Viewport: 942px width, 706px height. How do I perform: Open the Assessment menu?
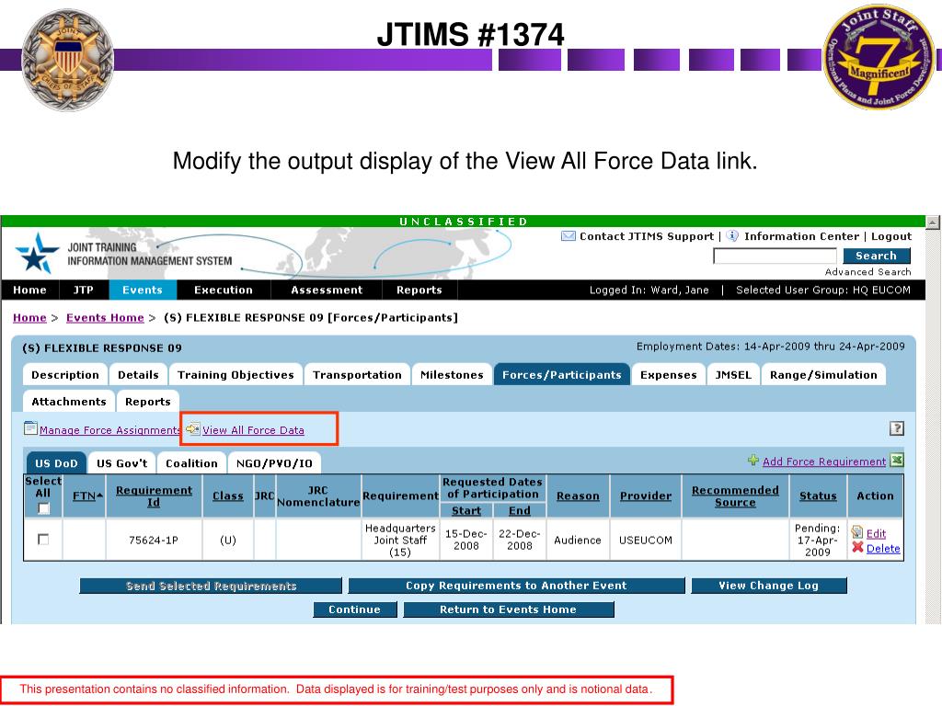click(x=327, y=290)
